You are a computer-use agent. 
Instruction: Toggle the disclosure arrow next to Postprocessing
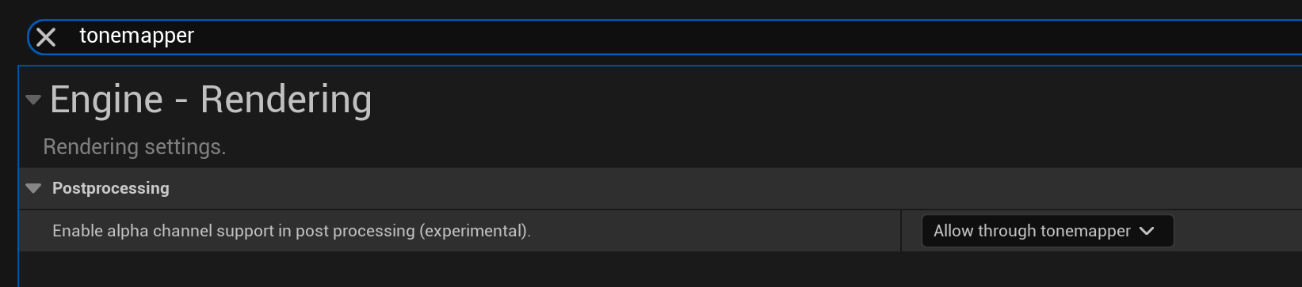(33, 188)
